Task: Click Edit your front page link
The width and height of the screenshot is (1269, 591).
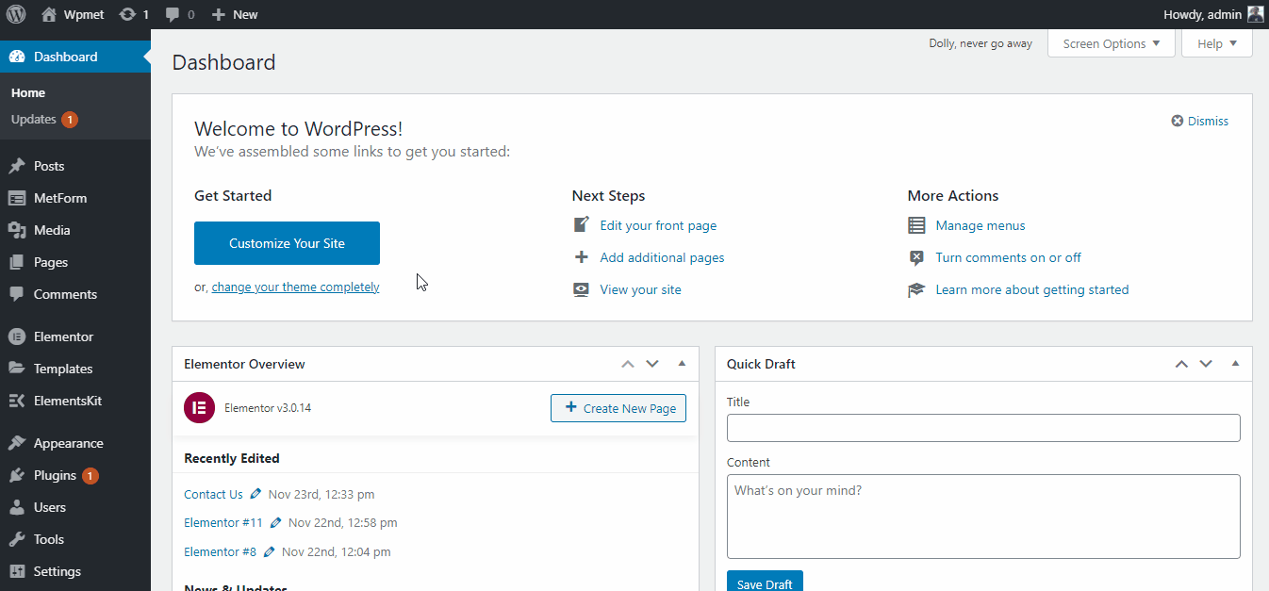Action: 658,225
